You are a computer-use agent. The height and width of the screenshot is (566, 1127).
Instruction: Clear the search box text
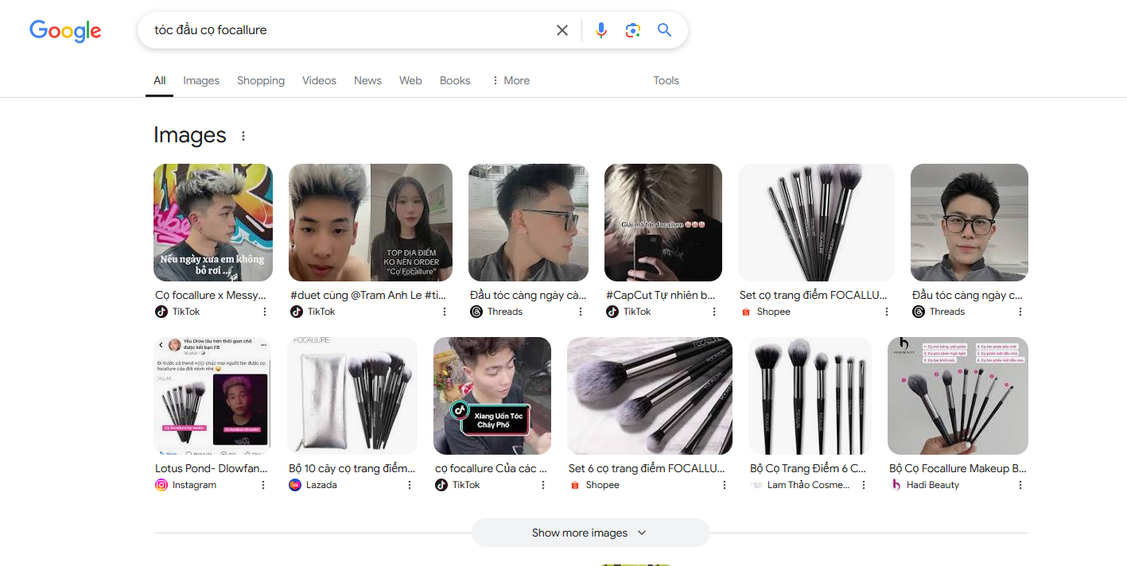tap(562, 30)
